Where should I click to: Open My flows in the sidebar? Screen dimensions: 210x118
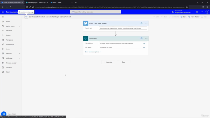click(9, 31)
